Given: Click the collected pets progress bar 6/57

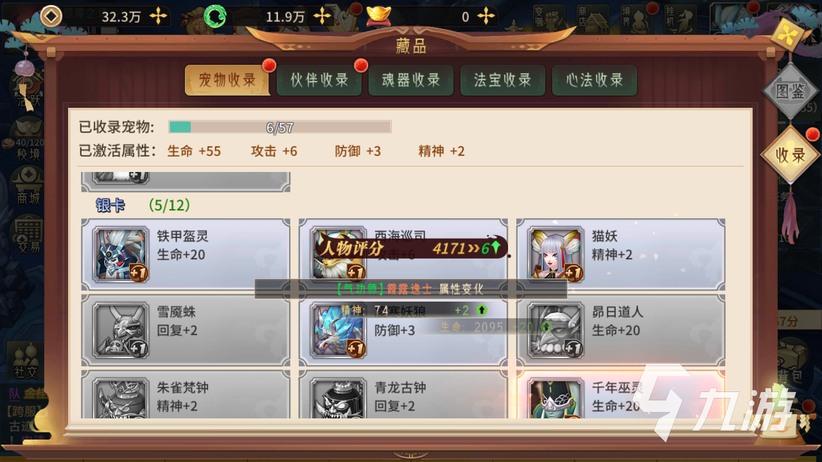Looking at the screenshot, I should 280,127.
